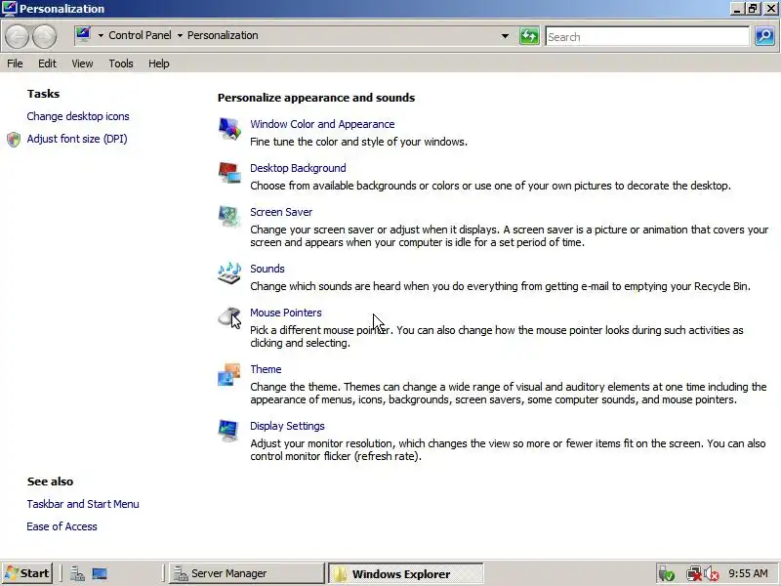Click the Screen Saver icon
The image size is (781, 586).
229,216
